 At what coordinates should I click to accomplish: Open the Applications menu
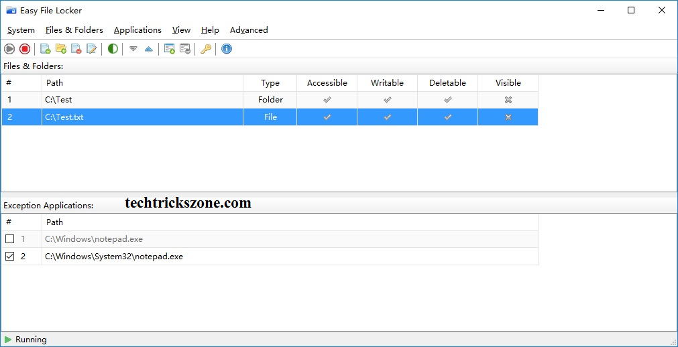pos(137,30)
